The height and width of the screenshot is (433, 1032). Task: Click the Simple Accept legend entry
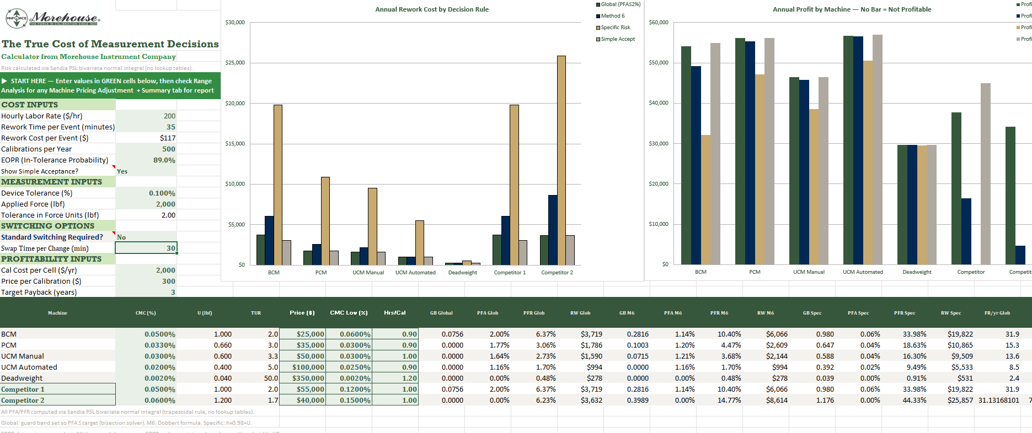tap(615, 39)
